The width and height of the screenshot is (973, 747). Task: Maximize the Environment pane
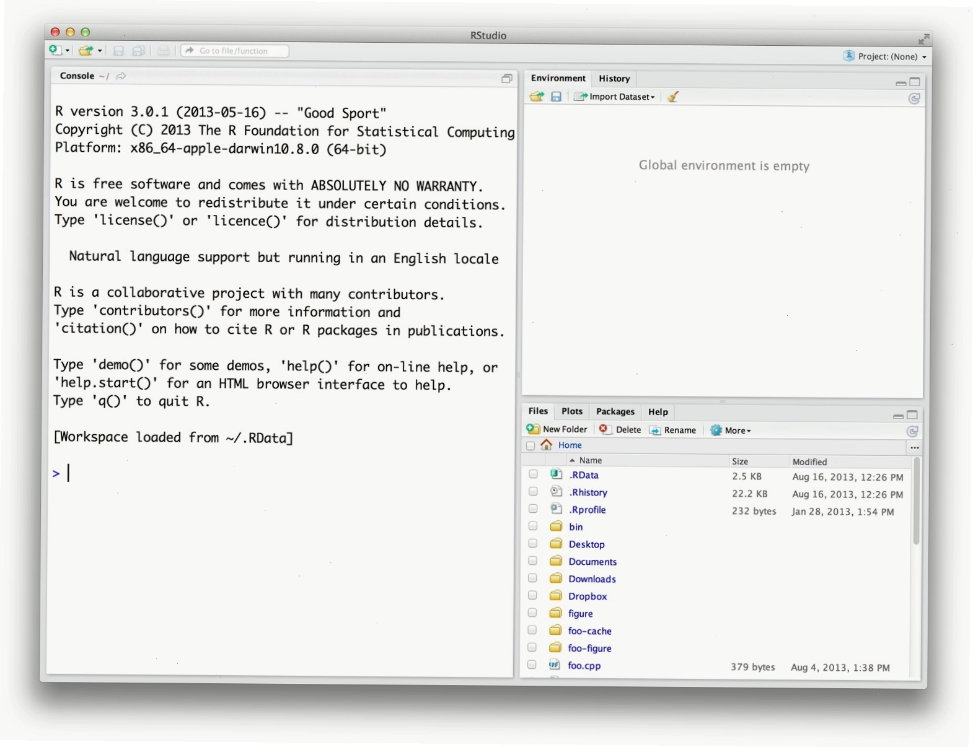coord(915,82)
